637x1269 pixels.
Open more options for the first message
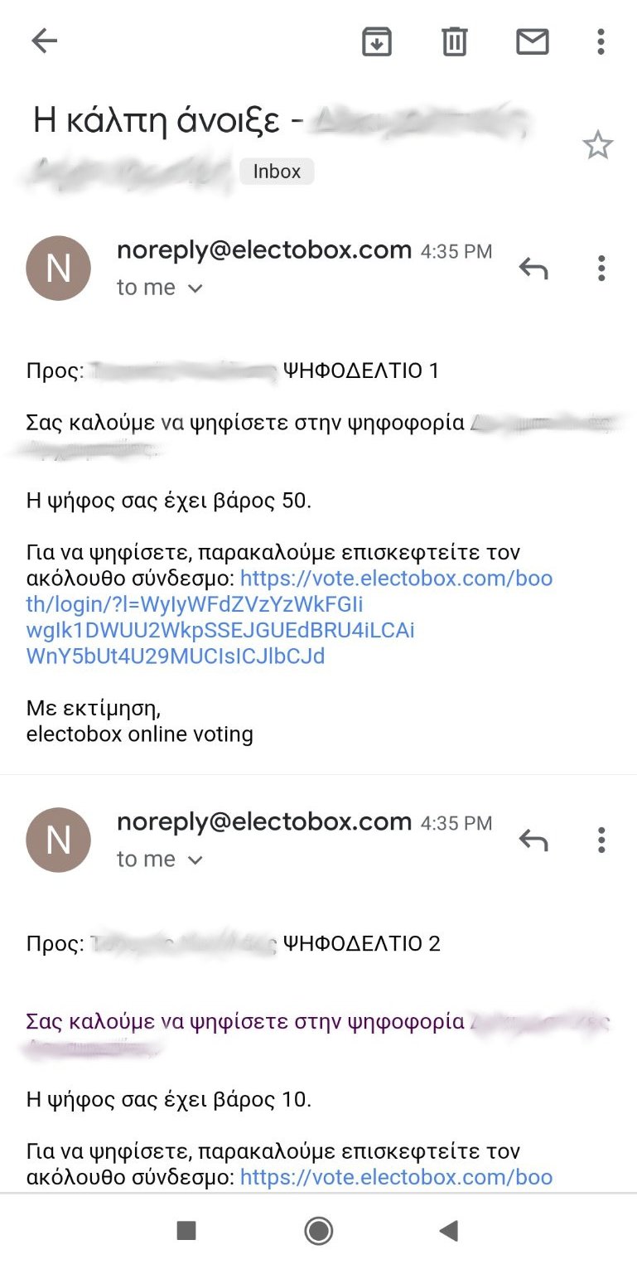pyautogui.click(x=601, y=268)
